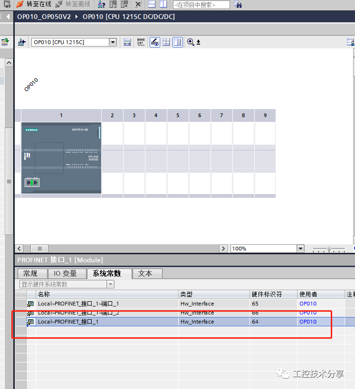Open the OP010 [CPU 1215C] device dropdown

coord(113,42)
